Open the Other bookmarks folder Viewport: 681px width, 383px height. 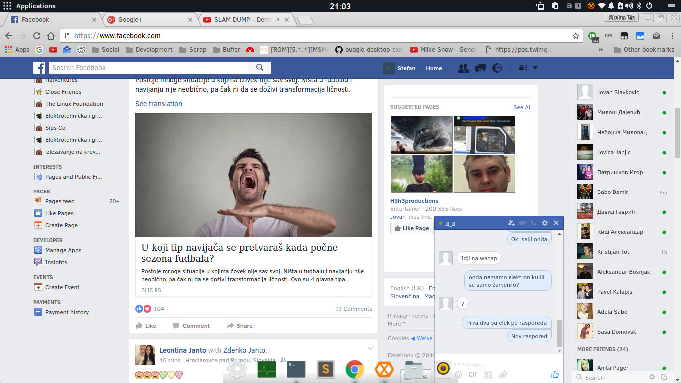tap(644, 50)
